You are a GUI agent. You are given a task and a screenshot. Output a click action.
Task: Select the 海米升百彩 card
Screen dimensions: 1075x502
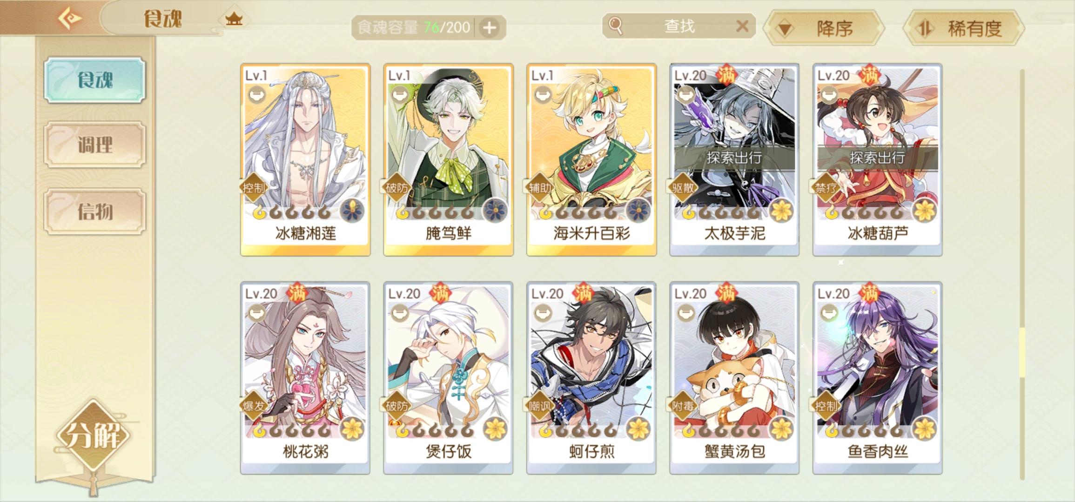point(591,159)
